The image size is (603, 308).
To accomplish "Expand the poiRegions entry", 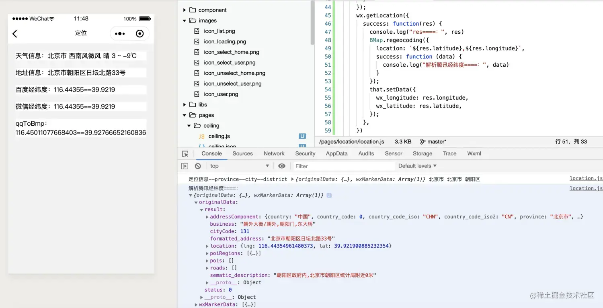I will click(207, 253).
